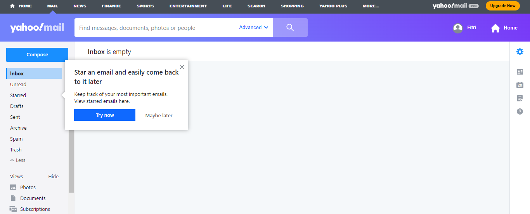The image size is (530, 214).
Task: Open the Notepad icon
Action: tap(520, 98)
